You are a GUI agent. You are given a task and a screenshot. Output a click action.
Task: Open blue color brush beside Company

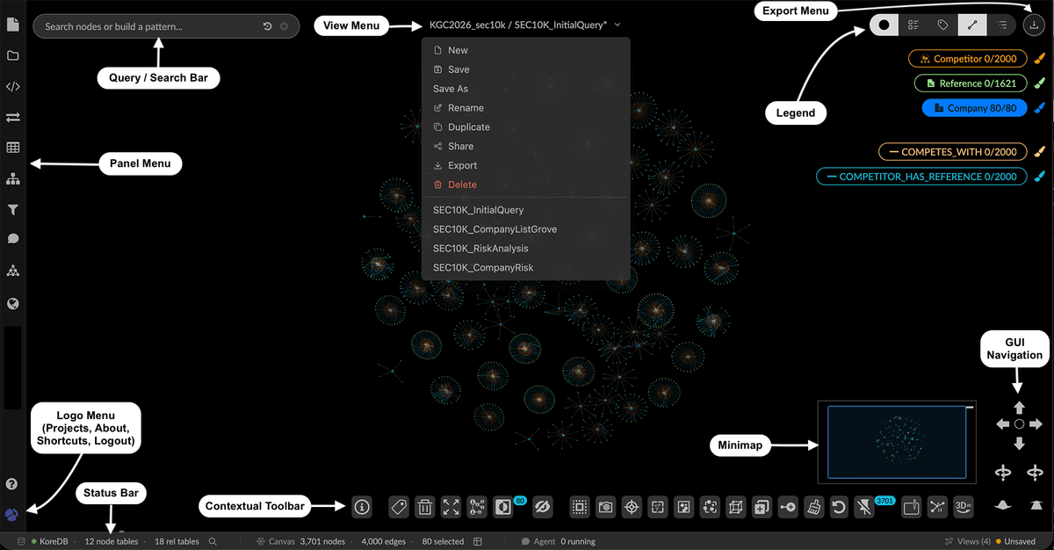pyautogui.click(x=1039, y=108)
